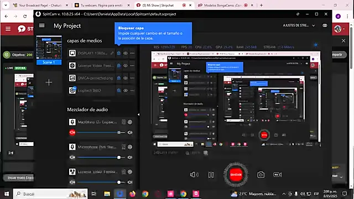Viewport: 354px width, 199px height.
Task: Open settings gear for Lovense Video Feedback audio
Action: [130, 172]
